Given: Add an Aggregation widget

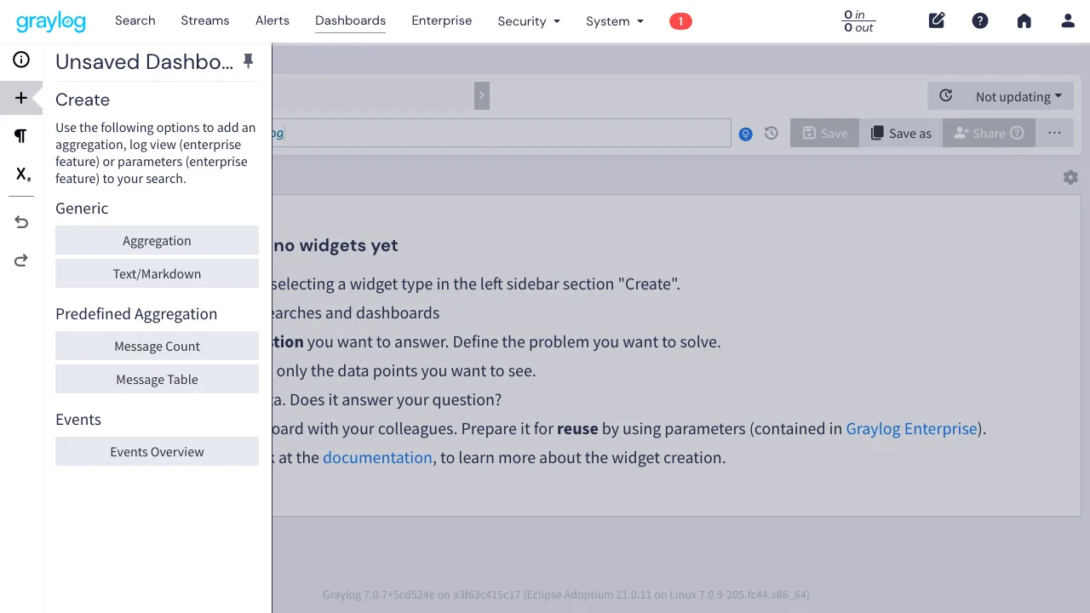Looking at the screenshot, I should [x=157, y=240].
